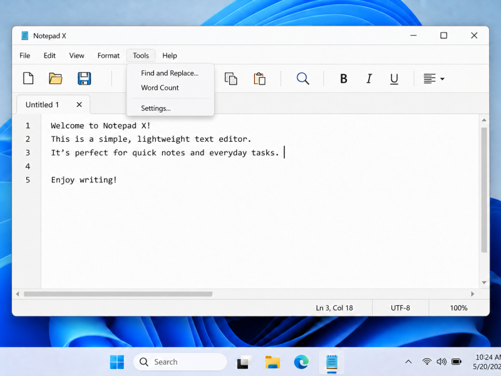Click the line "This is a simple, lightweight text editor."
This screenshot has width=501, height=376.
tap(151, 139)
